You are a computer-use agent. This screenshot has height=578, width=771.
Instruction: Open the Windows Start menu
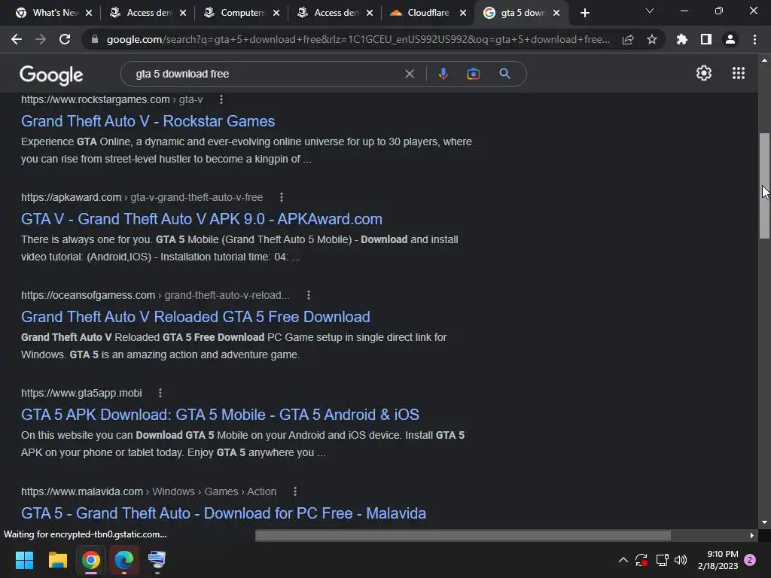(24, 560)
